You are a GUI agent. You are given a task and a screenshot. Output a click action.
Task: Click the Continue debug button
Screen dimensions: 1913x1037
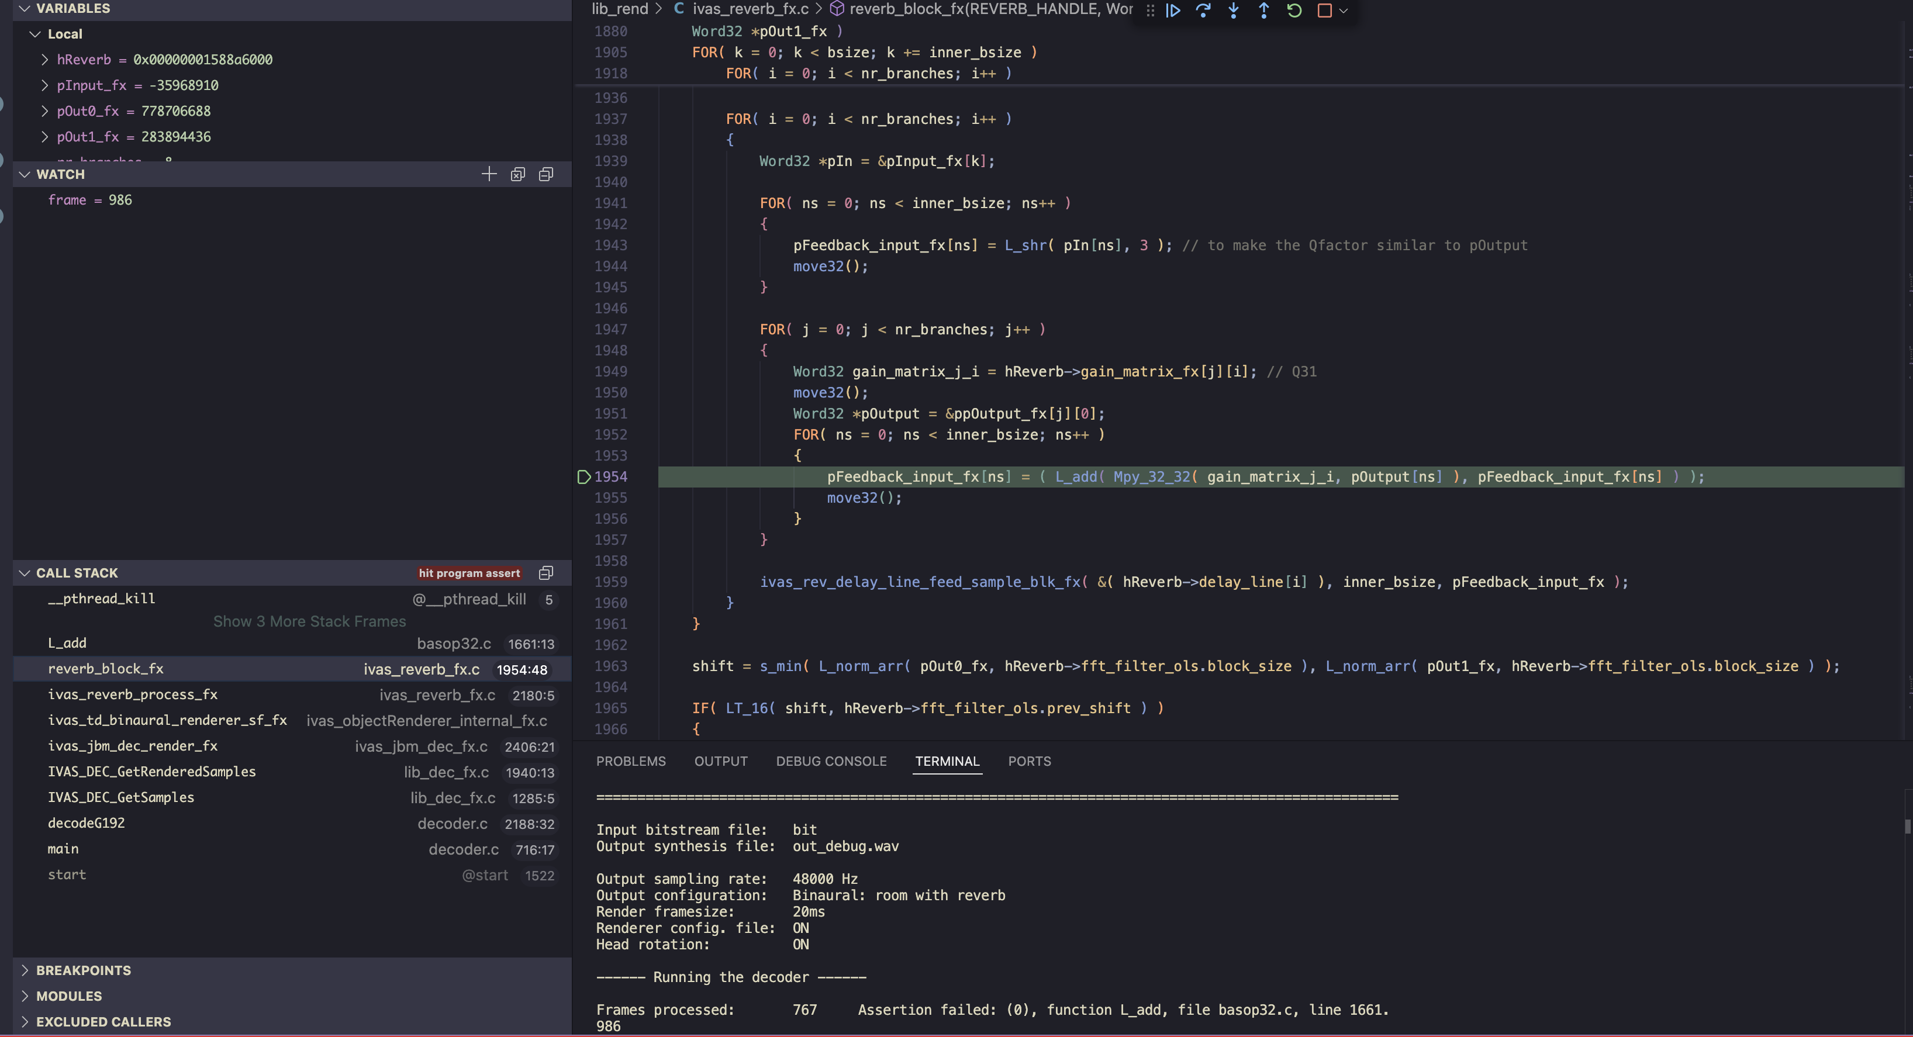[1173, 11]
